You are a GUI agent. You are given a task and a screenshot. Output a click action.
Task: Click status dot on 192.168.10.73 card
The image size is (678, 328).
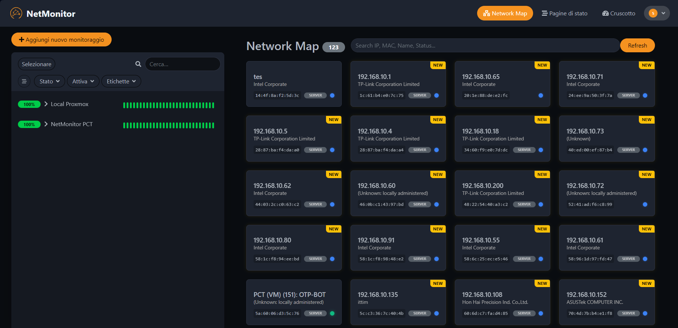[x=645, y=150]
